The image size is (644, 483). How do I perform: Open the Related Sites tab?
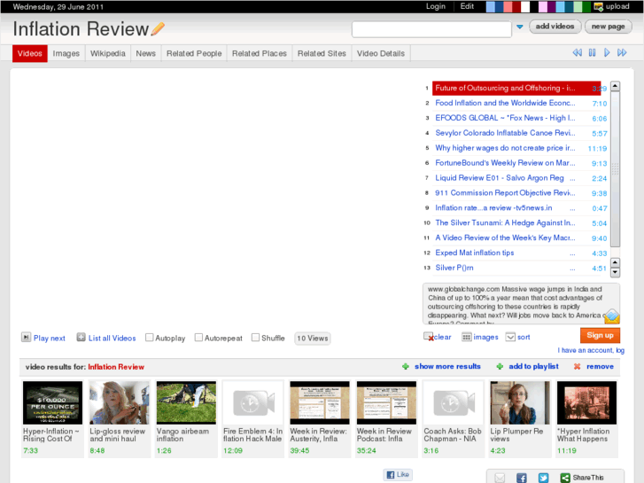[x=322, y=53]
